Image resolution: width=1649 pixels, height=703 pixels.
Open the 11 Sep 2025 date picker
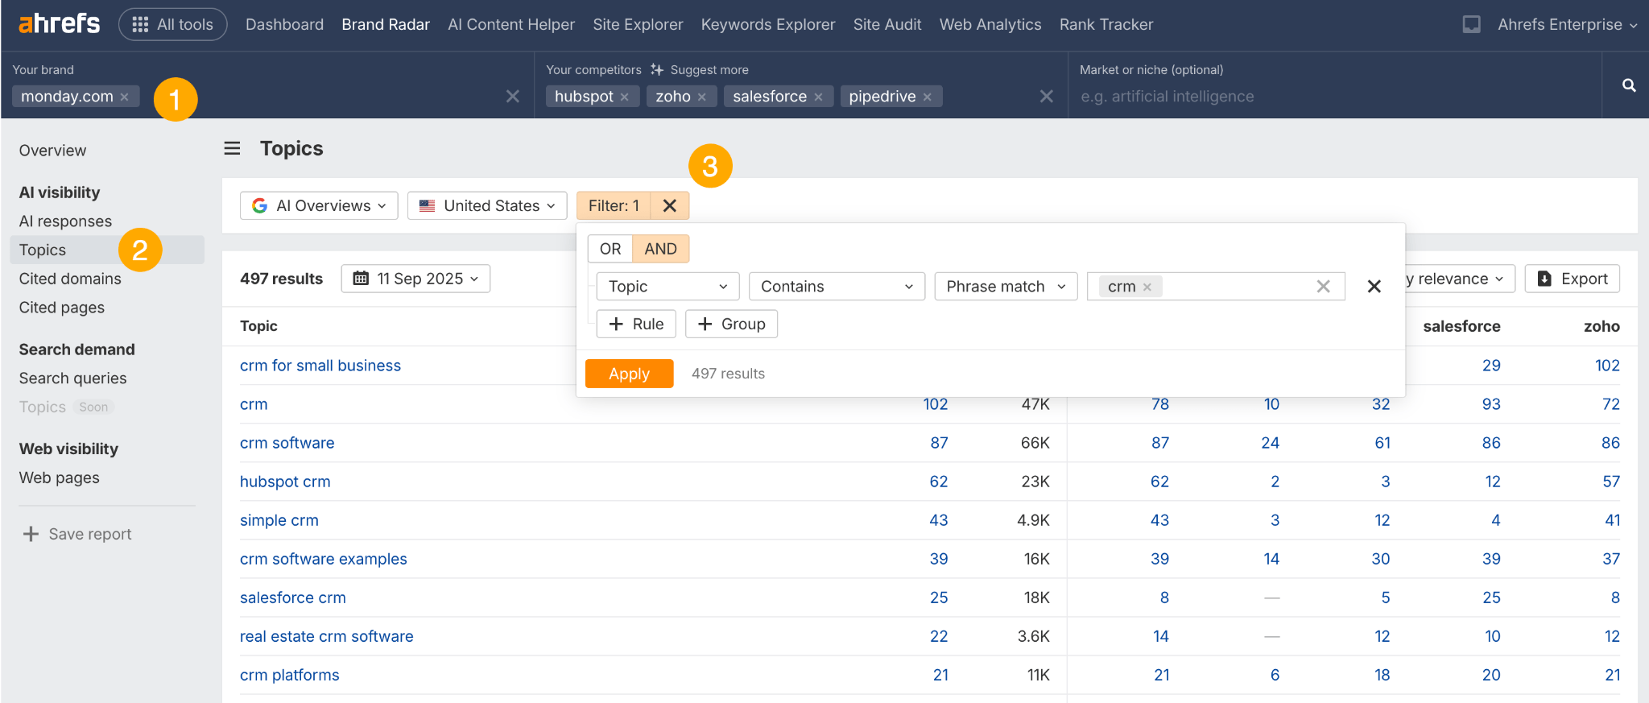tap(415, 279)
